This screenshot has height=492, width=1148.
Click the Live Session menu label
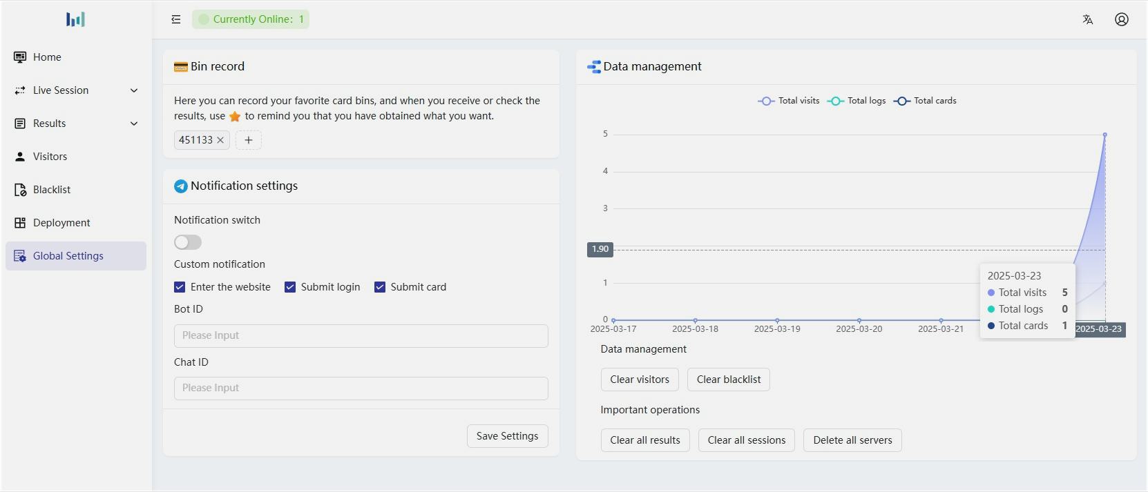coord(61,90)
